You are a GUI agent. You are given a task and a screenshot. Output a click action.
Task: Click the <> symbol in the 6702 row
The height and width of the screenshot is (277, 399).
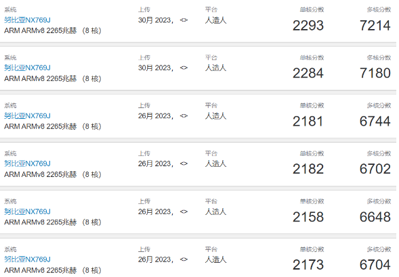point(184,163)
